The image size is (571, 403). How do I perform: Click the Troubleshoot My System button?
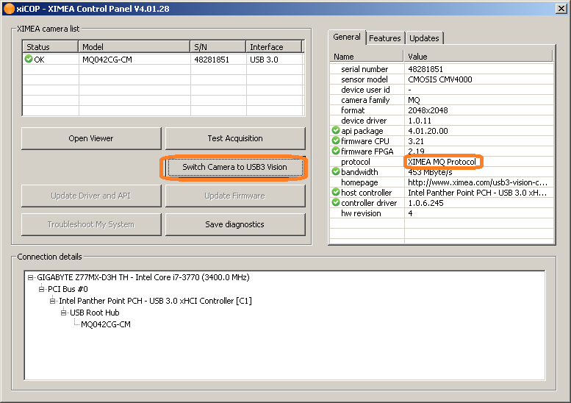point(91,224)
